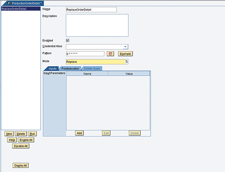Select the Inputs tab

(x=52, y=69)
